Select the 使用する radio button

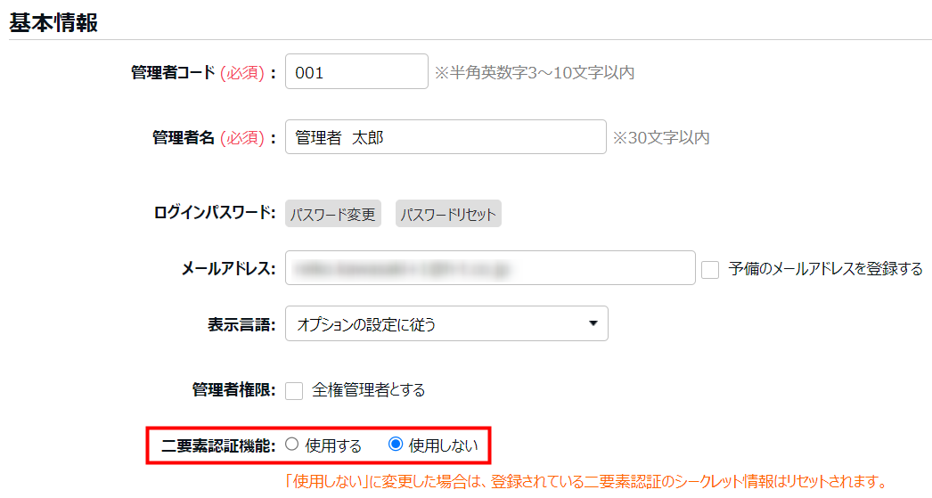292,445
